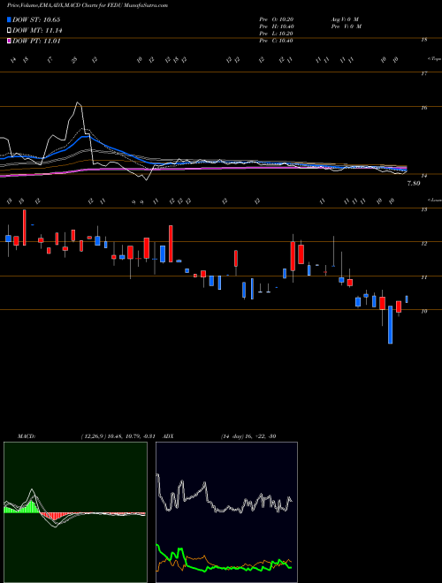Screen dimensions: 442x583
Task: Click the 'Pre V: 0 M' readout
Action: [x=346, y=26]
